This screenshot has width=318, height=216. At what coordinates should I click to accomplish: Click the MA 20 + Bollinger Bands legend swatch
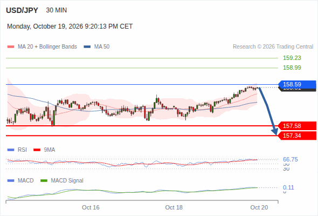tap(11, 47)
